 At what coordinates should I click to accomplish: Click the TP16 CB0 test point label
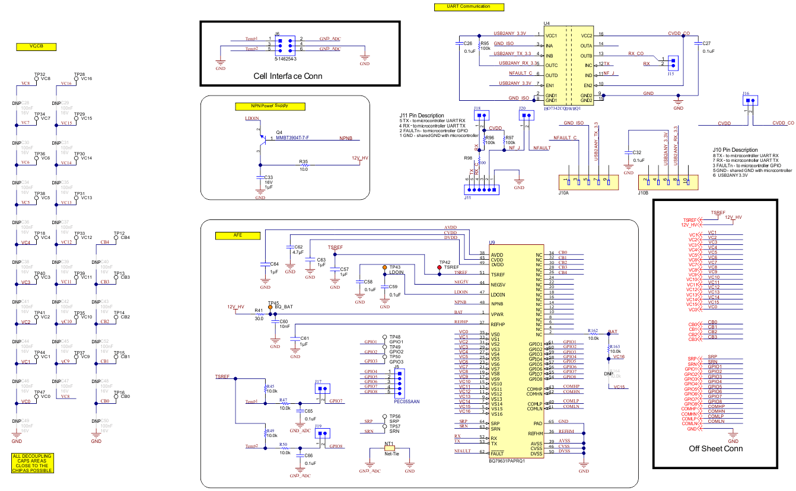(120, 394)
